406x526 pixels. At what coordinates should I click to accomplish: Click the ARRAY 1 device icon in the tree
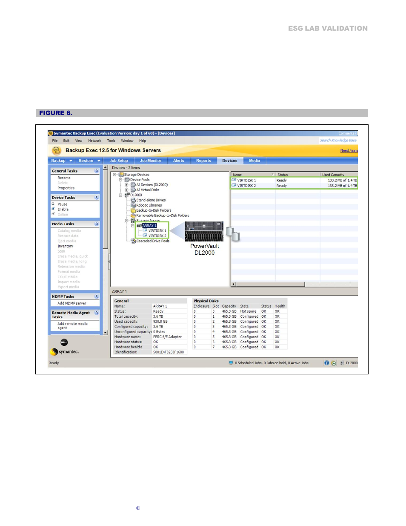point(139,226)
